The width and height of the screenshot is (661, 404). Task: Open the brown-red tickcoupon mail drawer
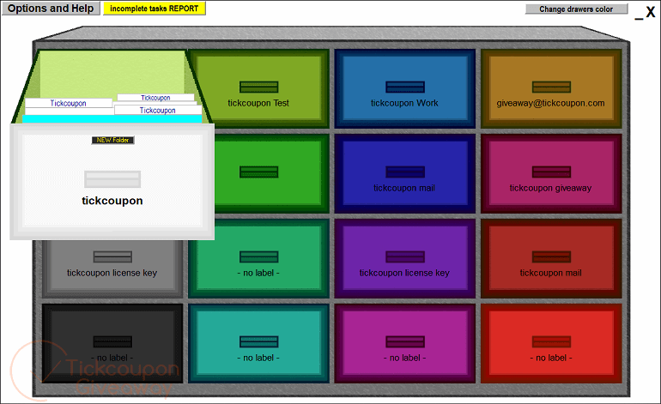[x=551, y=259]
